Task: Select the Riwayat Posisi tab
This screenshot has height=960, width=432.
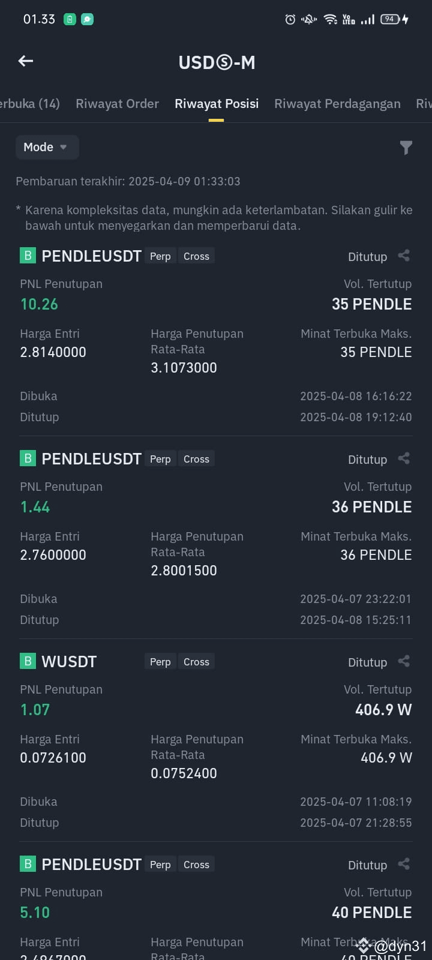Action: pyautogui.click(x=217, y=104)
